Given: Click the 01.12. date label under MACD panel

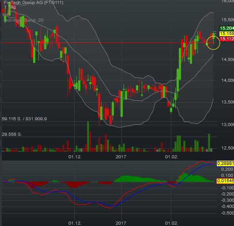Looking at the screenshot, I should pyautogui.click(x=75, y=223).
